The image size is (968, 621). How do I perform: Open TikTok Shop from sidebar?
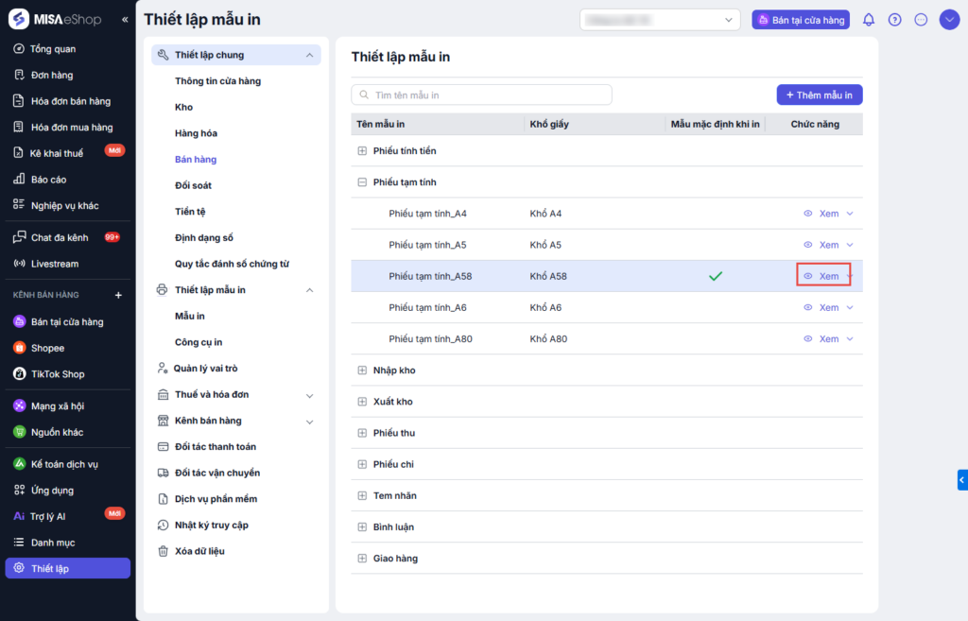pyautogui.click(x=57, y=374)
